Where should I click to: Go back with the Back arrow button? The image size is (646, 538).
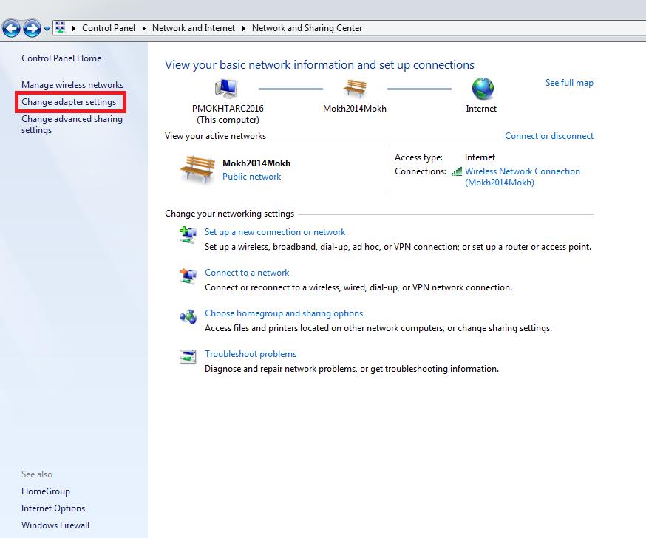(x=11, y=28)
